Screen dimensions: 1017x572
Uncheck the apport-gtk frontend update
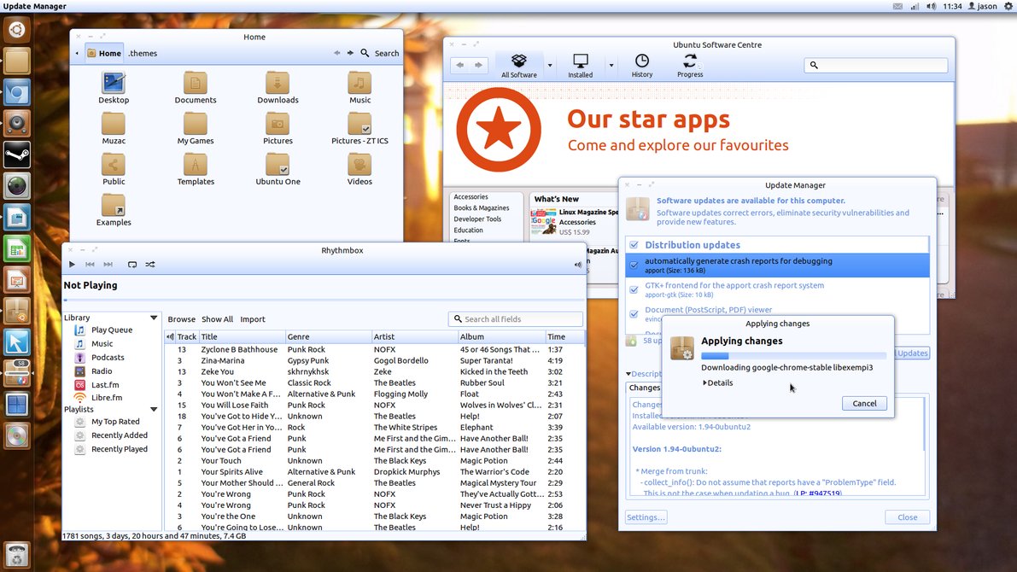pos(634,289)
